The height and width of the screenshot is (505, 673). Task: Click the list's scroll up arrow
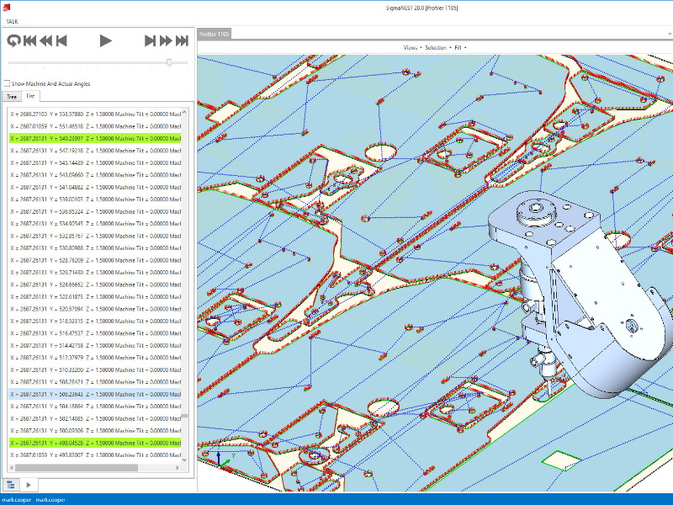coord(184,113)
